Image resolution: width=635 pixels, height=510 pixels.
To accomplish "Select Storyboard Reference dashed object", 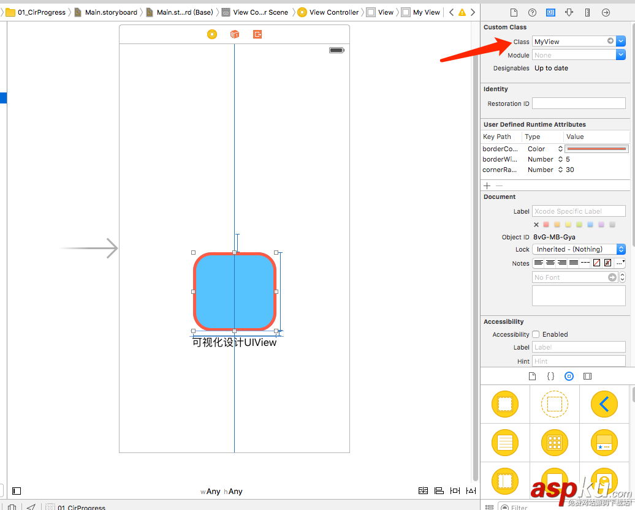I will (555, 404).
